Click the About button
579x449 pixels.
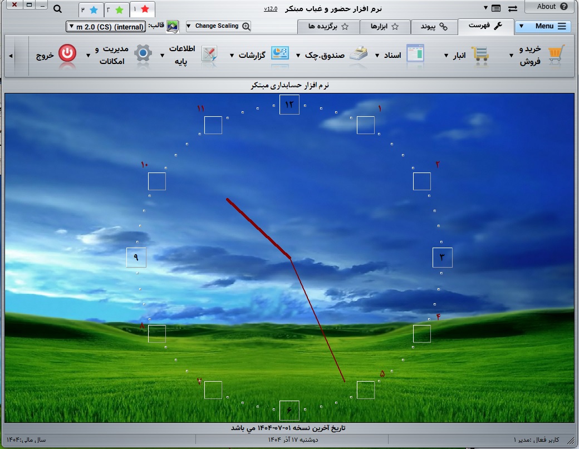tap(548, 7)
